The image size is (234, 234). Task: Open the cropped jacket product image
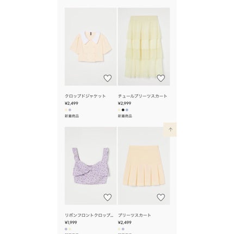tap(90, 47)
